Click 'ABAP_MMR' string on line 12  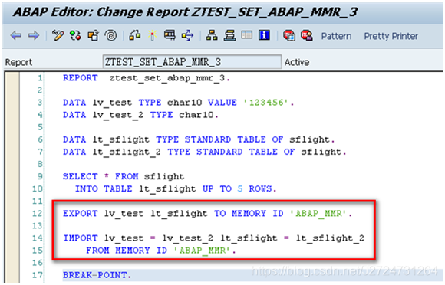[318, 213]
